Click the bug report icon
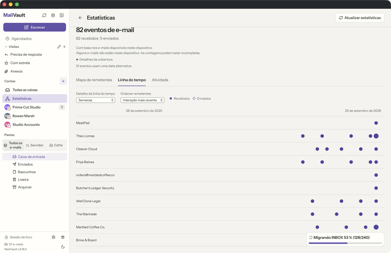The width and height of the screenshot is (391, 253). point(53,237)
